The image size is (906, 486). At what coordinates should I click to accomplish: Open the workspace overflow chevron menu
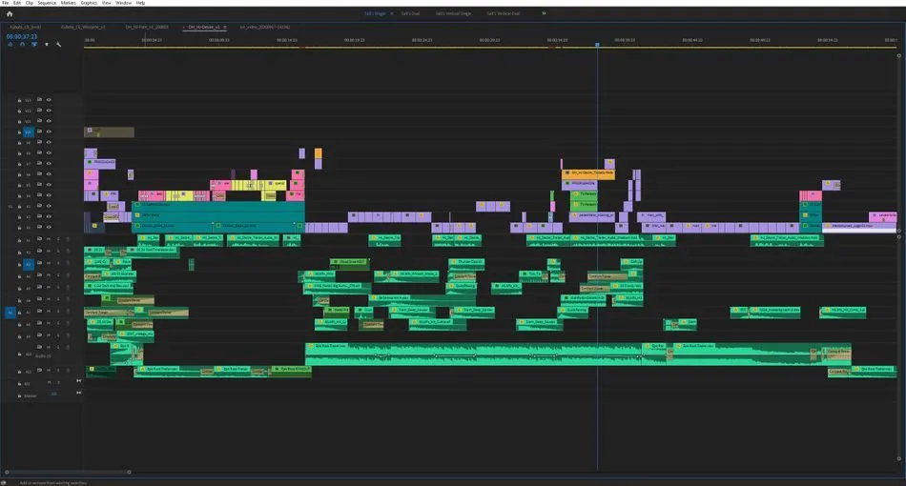545,13
